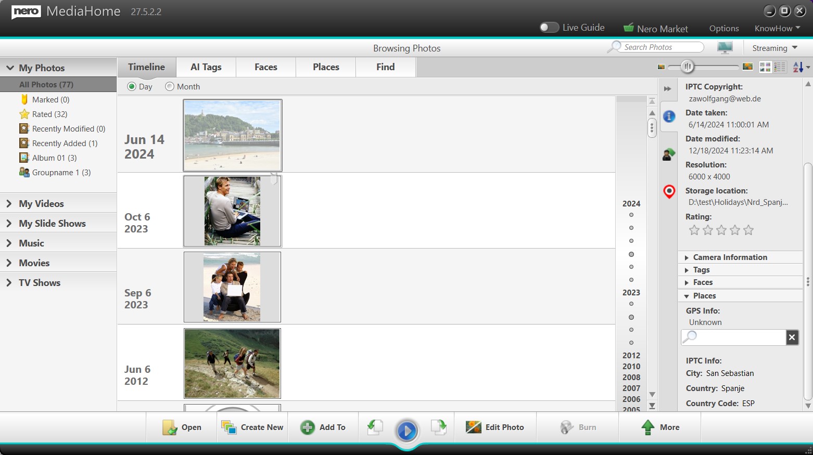Open the info panel icon
The height and width of the screenshot is (455, 813).
point(669,116)
